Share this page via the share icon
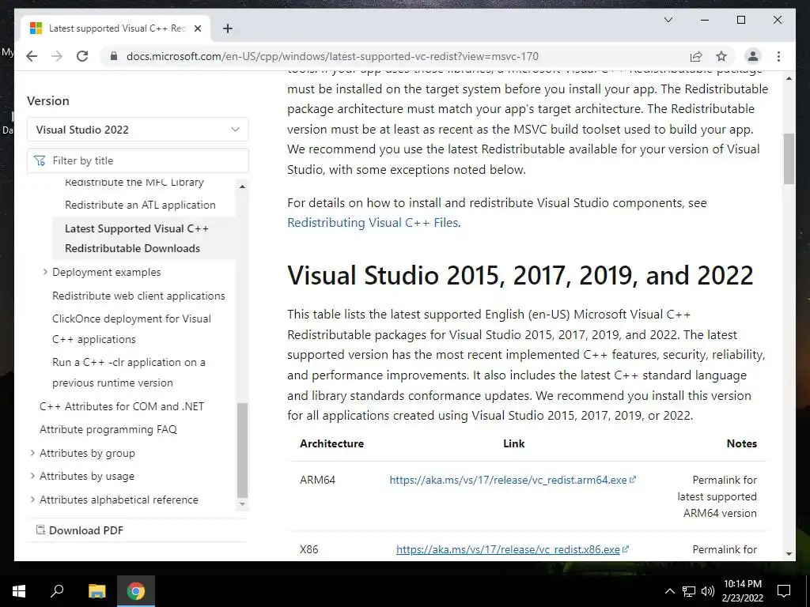Viewport: 810px width, 607px height. coord(696,56)
